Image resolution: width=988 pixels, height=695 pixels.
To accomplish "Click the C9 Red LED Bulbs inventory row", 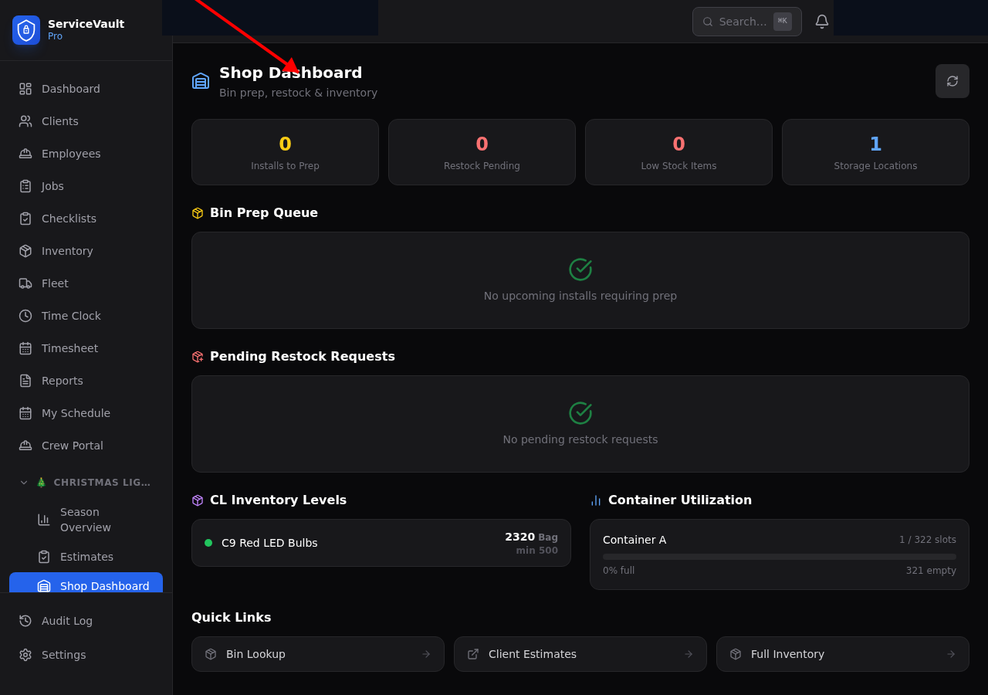I will pyautogui.click(x=381, y=542).
